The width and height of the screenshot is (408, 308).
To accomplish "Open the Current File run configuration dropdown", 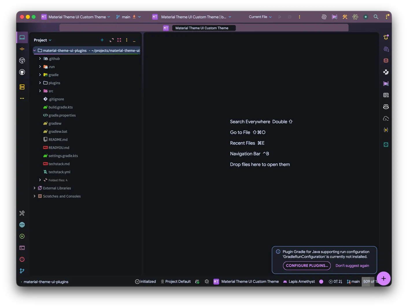I will [260, 17].
